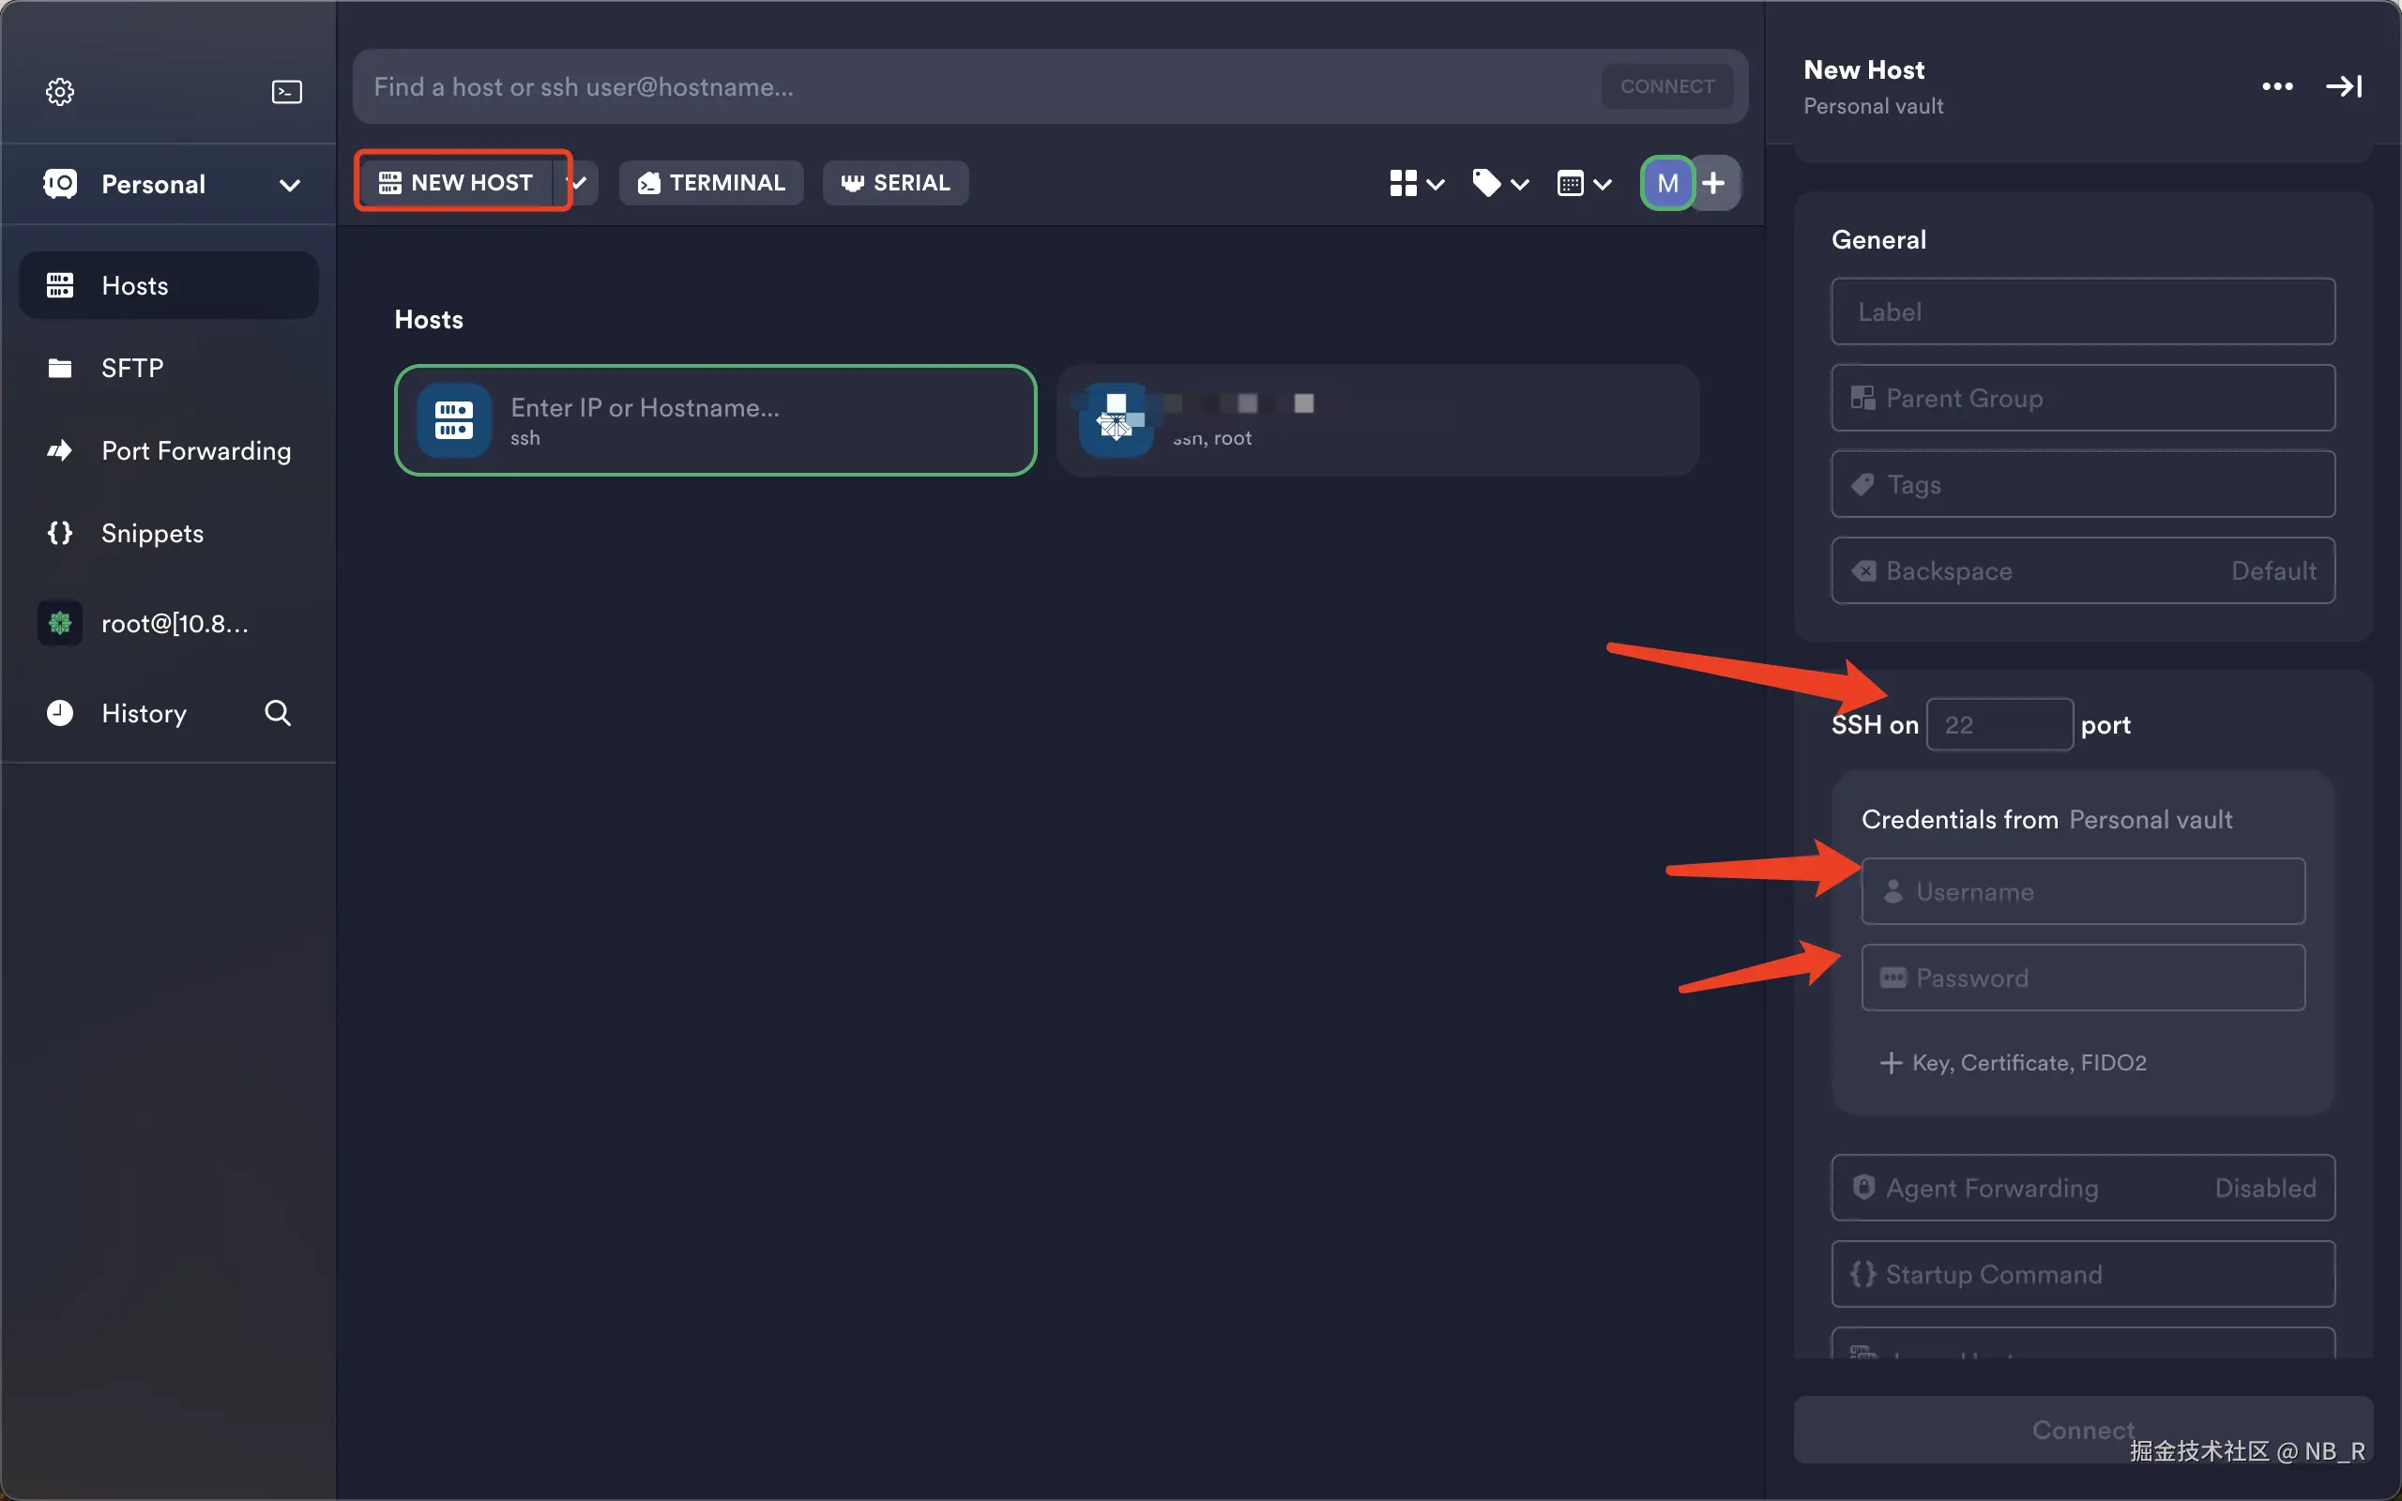Expand the Personal vault dropdown
This screenshot has width=2402, height=1501.
(289, 185)
